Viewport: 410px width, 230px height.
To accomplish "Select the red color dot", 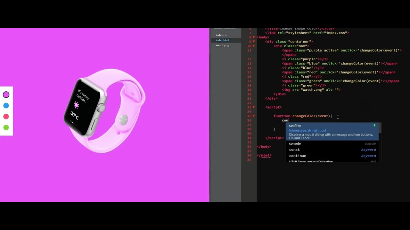I will tap(6, 116).
